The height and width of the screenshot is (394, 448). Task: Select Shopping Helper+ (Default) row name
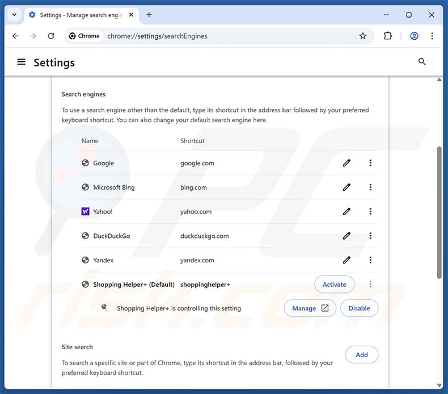click(x=134, y=284)
